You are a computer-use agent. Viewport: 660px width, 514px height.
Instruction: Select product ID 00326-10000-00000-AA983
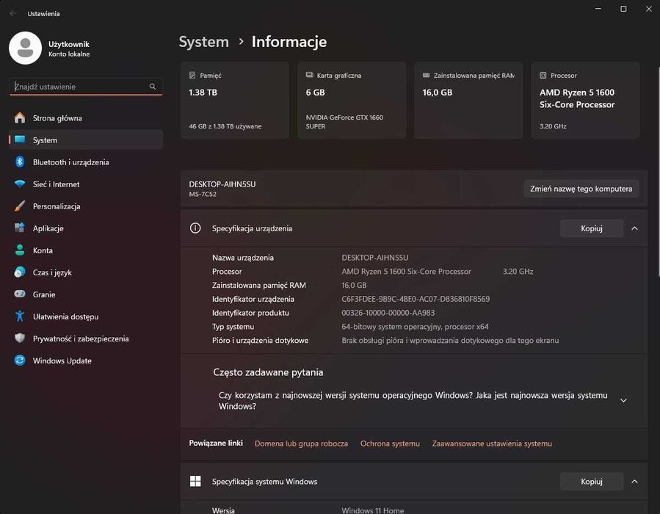(388, 313)
